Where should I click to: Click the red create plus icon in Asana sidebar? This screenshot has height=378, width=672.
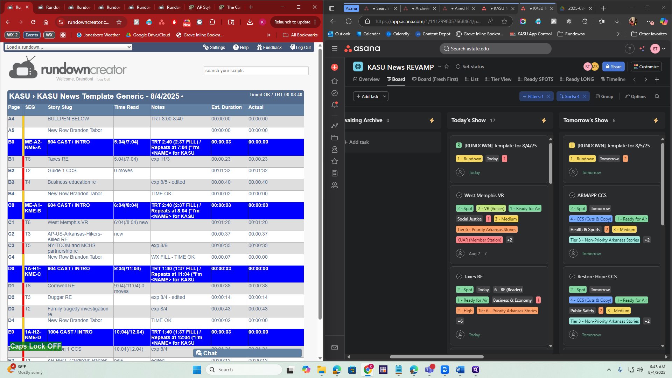pyautogui.click(x=335, y=67)
